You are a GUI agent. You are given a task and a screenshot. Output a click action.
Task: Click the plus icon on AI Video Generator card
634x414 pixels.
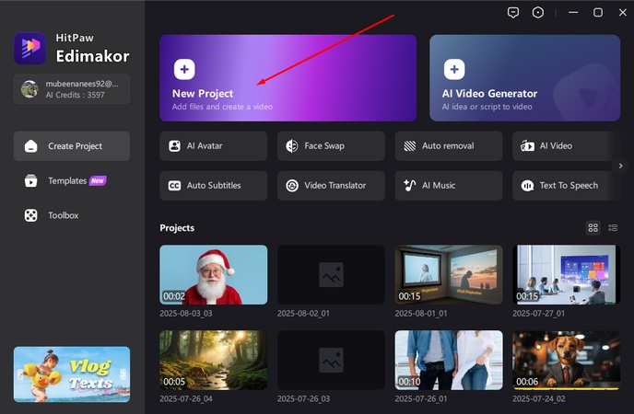pos(454,69)
